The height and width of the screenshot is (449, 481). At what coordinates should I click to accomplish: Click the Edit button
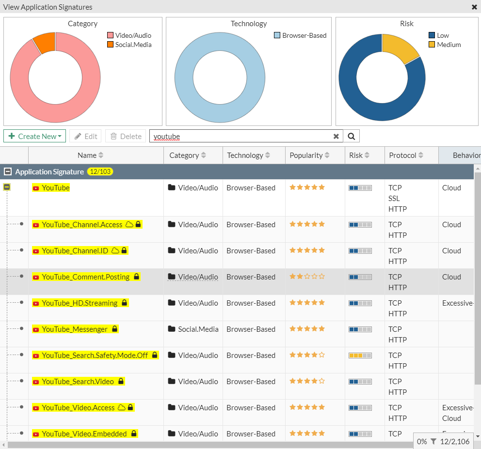[x=85, y=136]
